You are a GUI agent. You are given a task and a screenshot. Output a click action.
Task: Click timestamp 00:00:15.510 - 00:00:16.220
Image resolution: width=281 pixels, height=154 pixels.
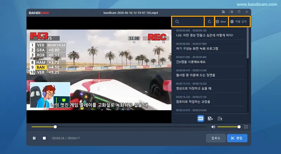191,84
